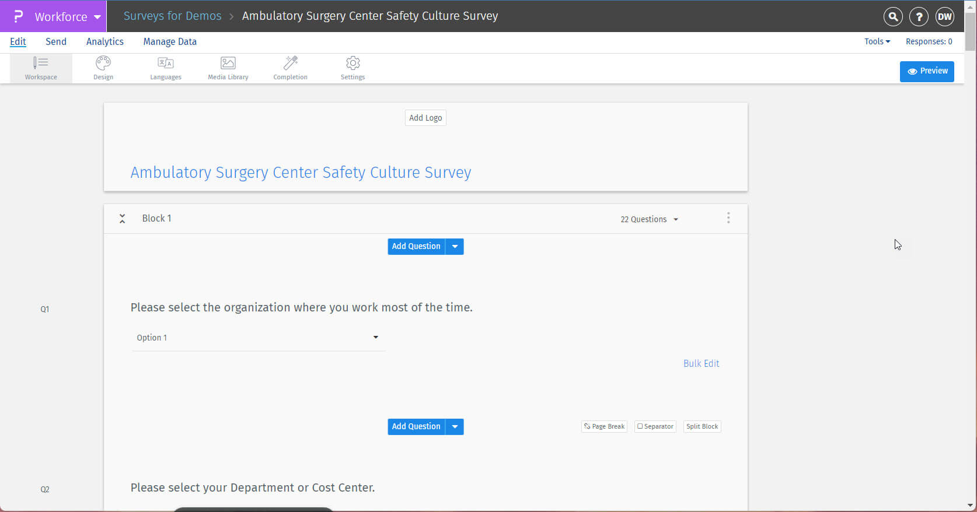
Task: Open the Tools dropdown menu
Action: click(877, 41)
